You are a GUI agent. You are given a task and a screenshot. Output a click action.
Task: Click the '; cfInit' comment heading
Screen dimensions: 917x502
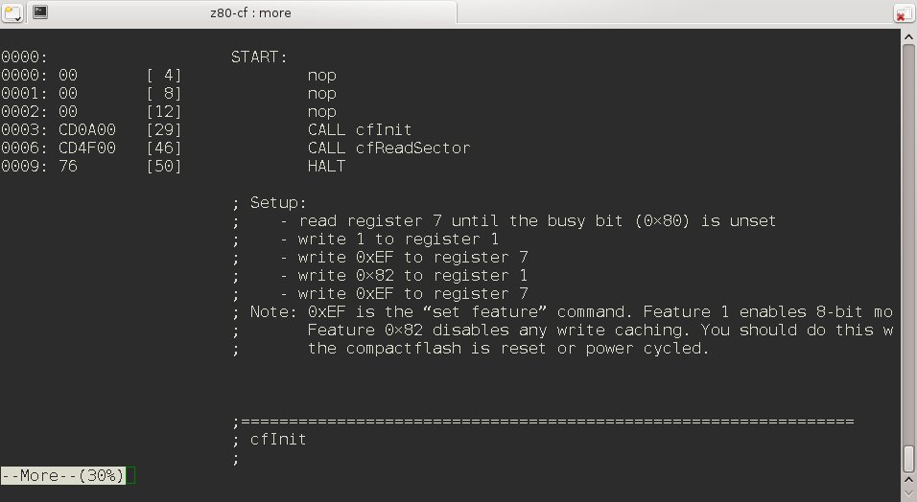269,440
